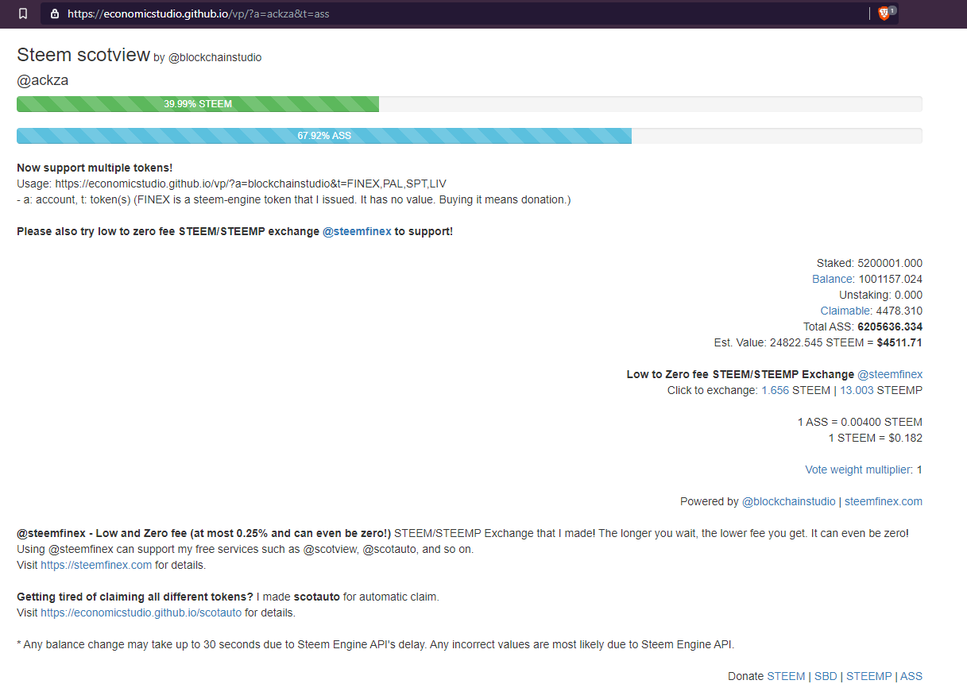This screenshot has width=967, height=684.
Task: Open the @steemfinex link in bold support line
Action: point(357,232)
